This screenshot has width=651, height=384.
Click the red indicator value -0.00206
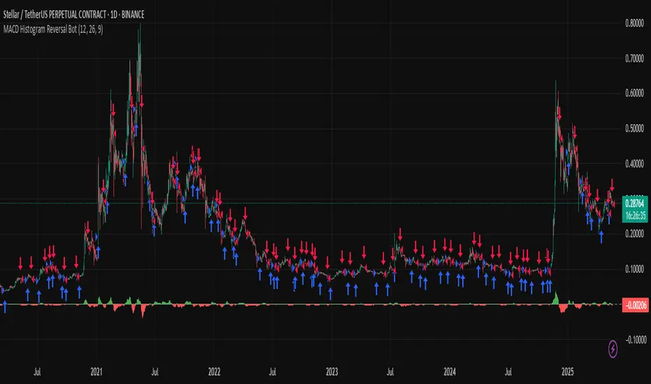(636, 306)
